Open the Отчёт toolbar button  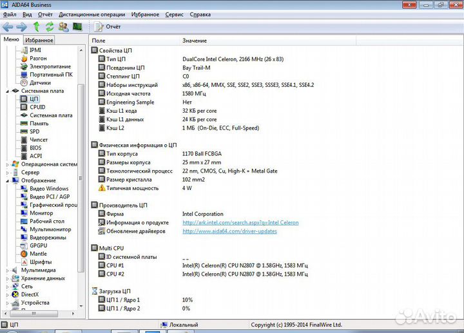[x=107, y=26]
